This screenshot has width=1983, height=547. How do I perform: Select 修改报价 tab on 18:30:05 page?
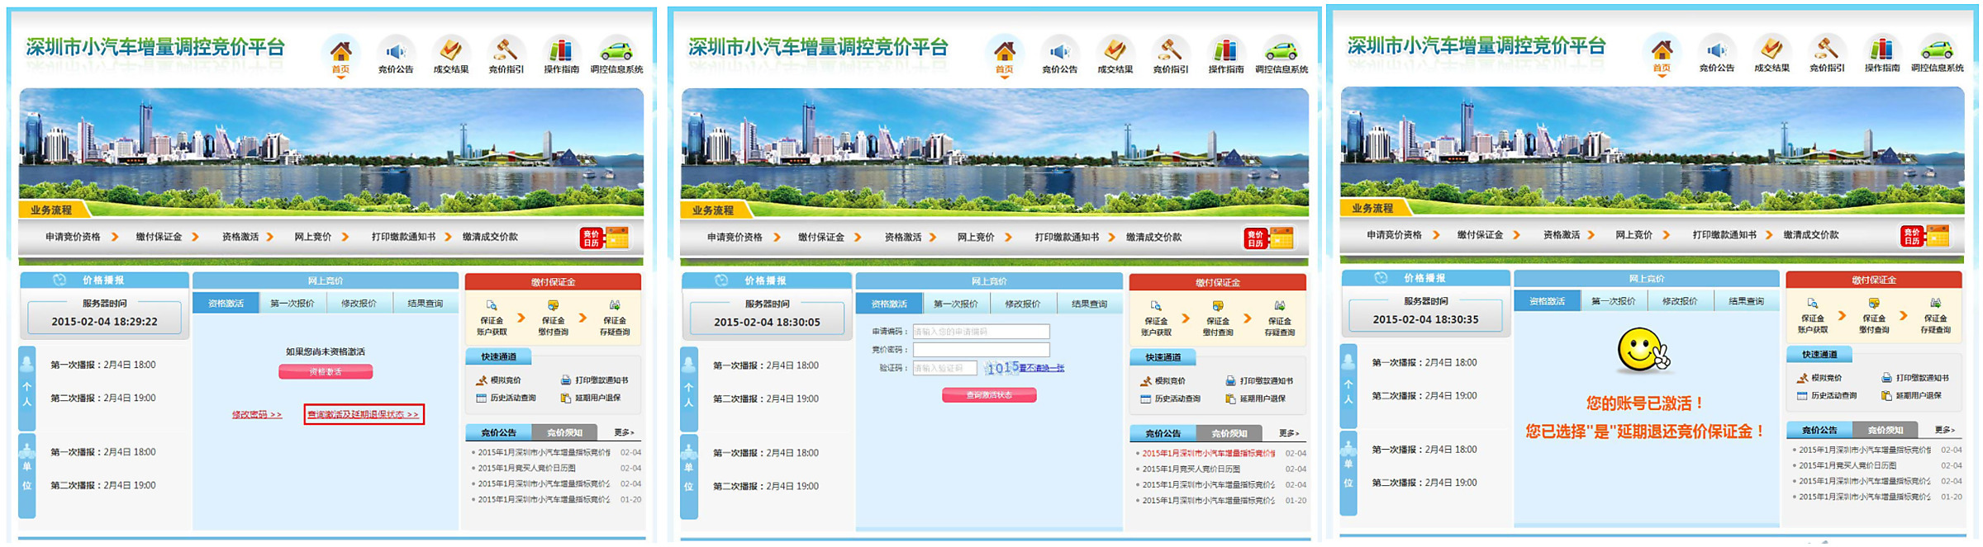coord(1022,304)
